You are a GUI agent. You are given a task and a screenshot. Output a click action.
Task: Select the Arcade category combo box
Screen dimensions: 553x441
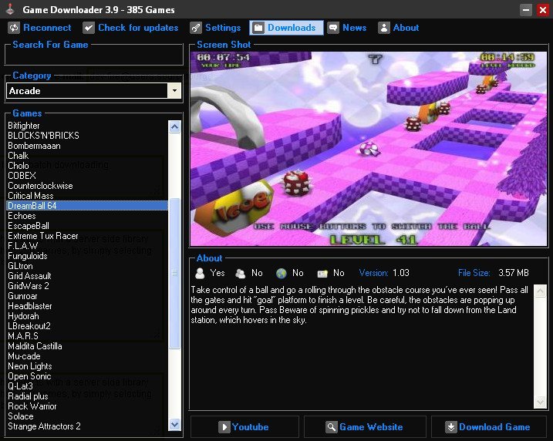pyautogui.click(x=94, y=91)
